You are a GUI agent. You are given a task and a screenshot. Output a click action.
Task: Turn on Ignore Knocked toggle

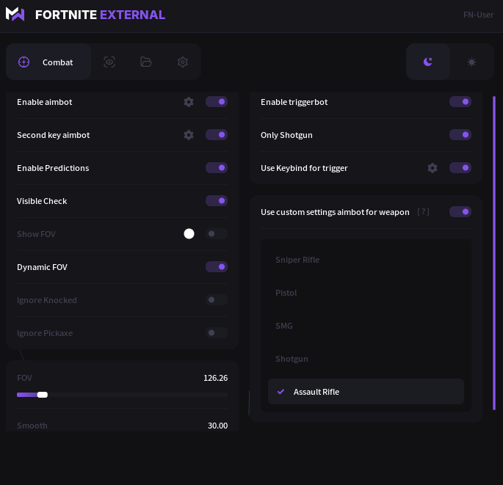[x=217, y=299]
